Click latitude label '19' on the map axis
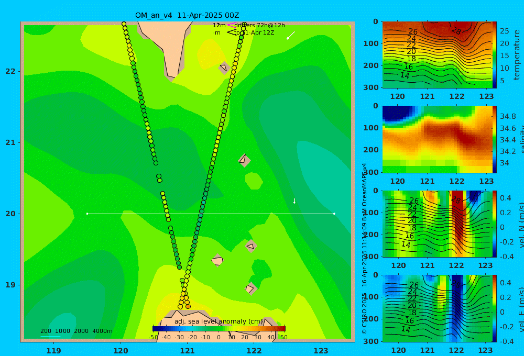The height and width of the screenshot is (356, 524). 10,285
